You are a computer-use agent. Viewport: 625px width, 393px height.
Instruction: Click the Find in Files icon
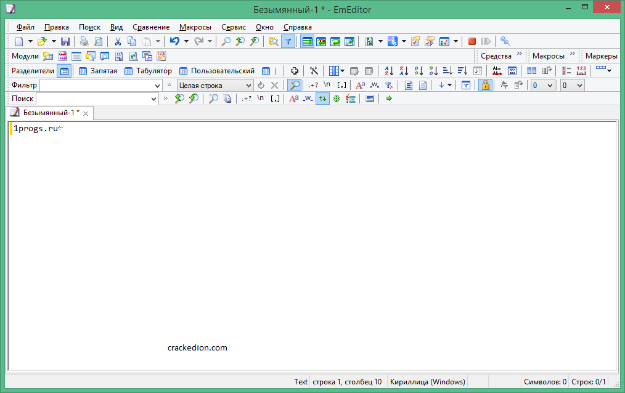pos(274,41)
